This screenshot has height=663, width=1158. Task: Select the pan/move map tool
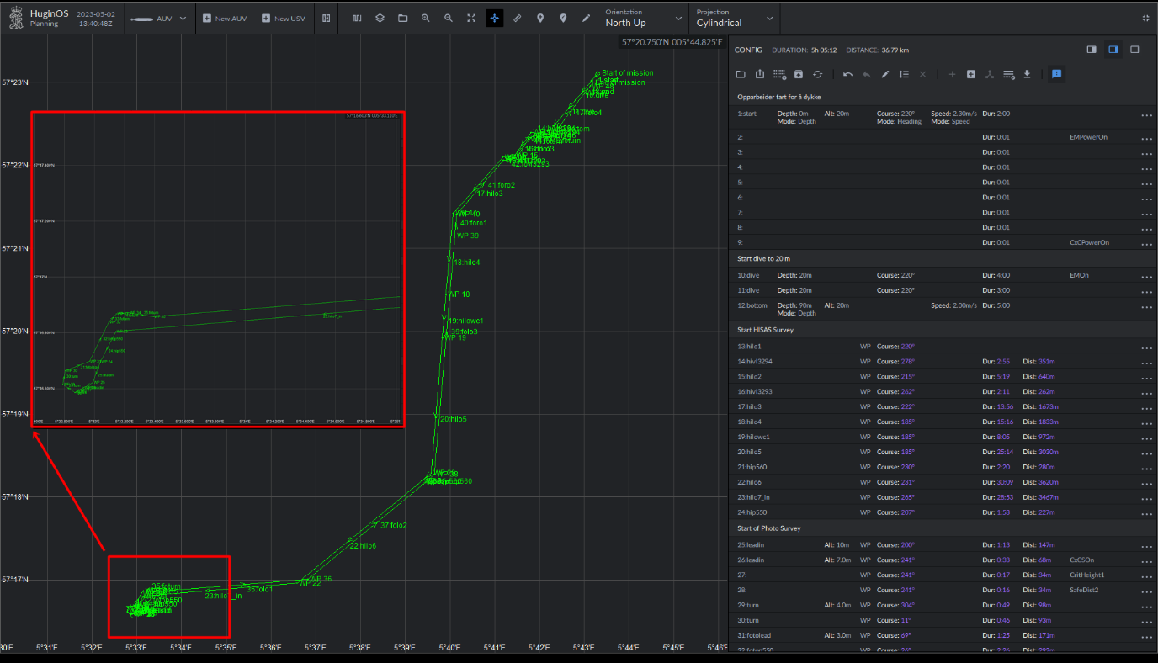tap(494, 18)
